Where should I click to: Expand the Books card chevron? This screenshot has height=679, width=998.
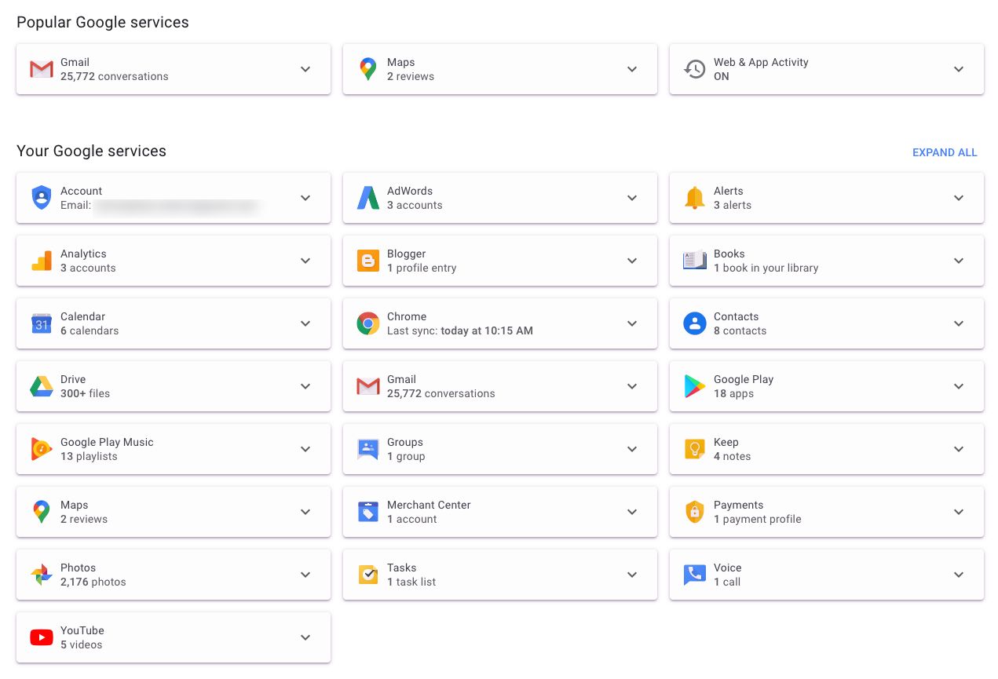959,261
